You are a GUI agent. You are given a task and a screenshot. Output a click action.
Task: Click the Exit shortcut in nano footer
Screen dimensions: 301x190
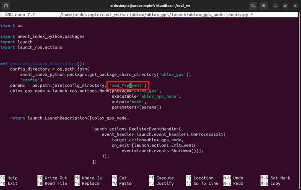point(12,184)
